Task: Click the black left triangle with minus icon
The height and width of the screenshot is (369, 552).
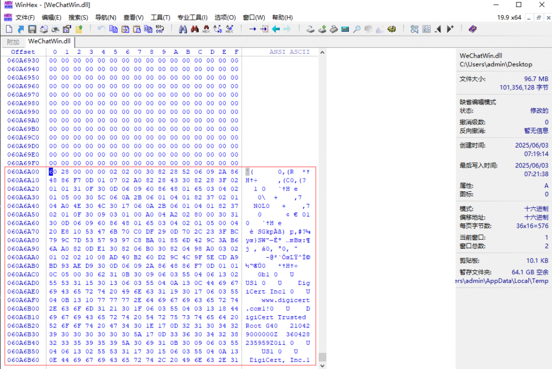Action: pos(438,29)
